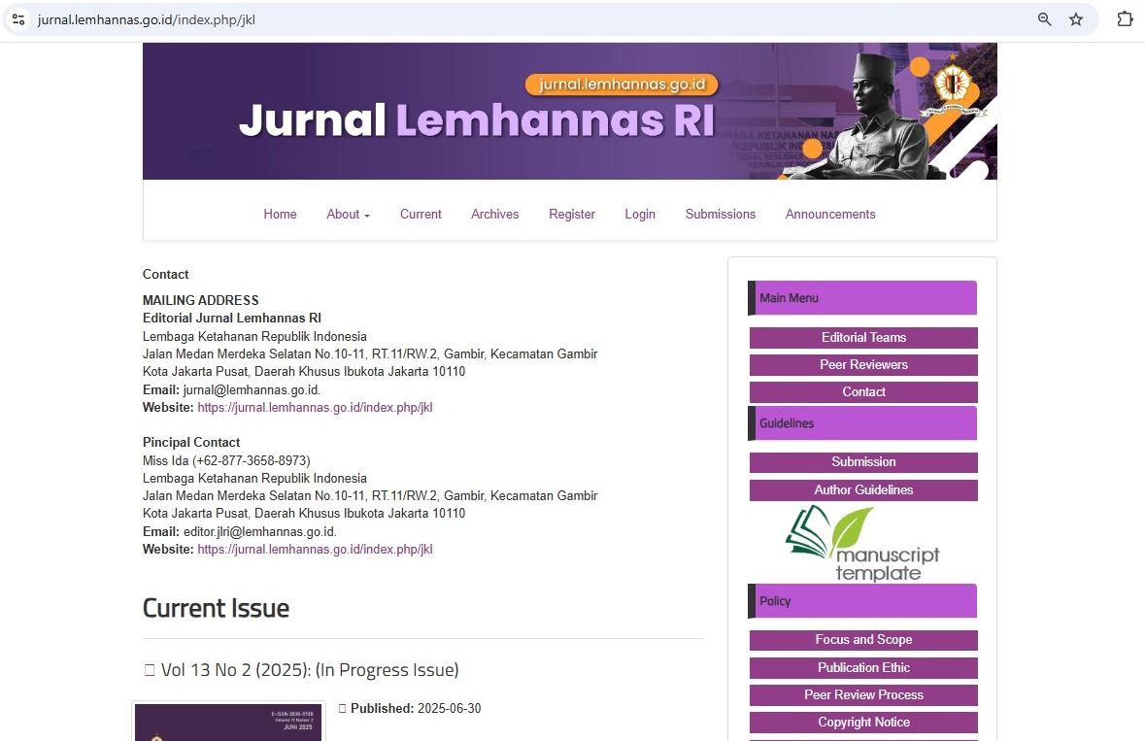Open the website link under Pincipal Contact
This screenshot has width=1145, height=741.
315,549
